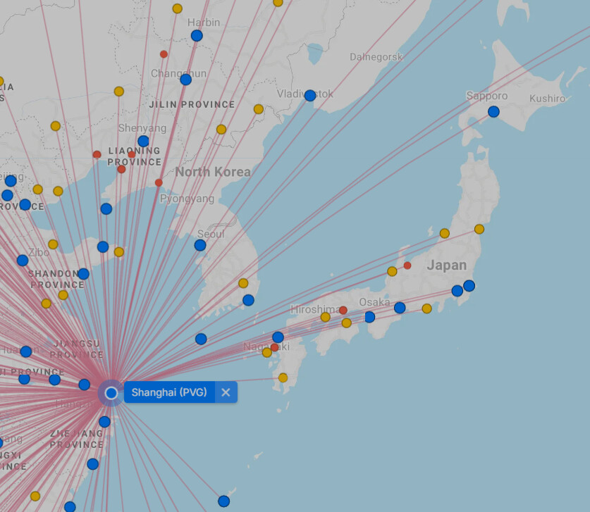Select the blue Harbin airport marker

click(197, 35)
